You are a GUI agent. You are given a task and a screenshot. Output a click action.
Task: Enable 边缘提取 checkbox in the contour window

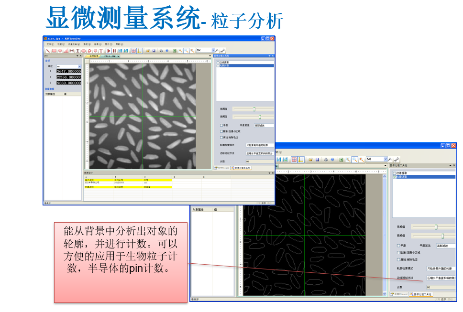395,173
